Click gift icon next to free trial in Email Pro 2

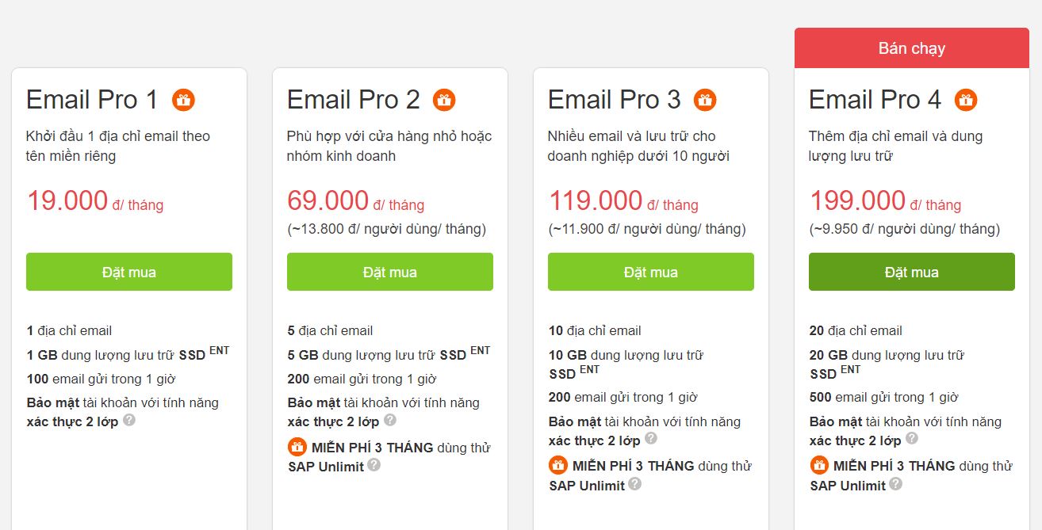tap(297, 447)
